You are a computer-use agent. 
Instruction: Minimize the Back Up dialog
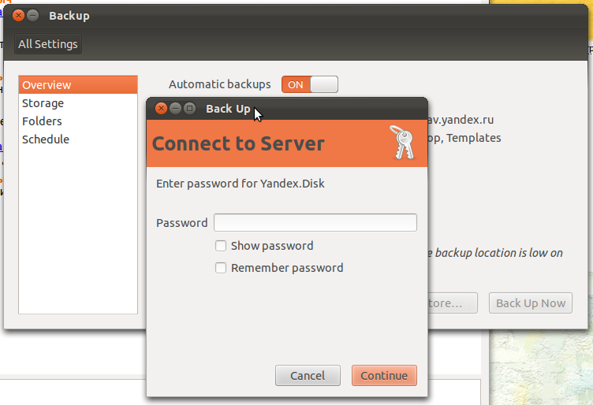click(x=175, y=109)
